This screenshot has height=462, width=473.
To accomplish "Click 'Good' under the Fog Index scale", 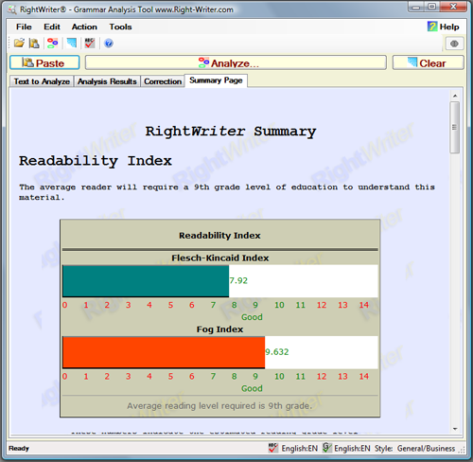I will (x=252, y=388).
